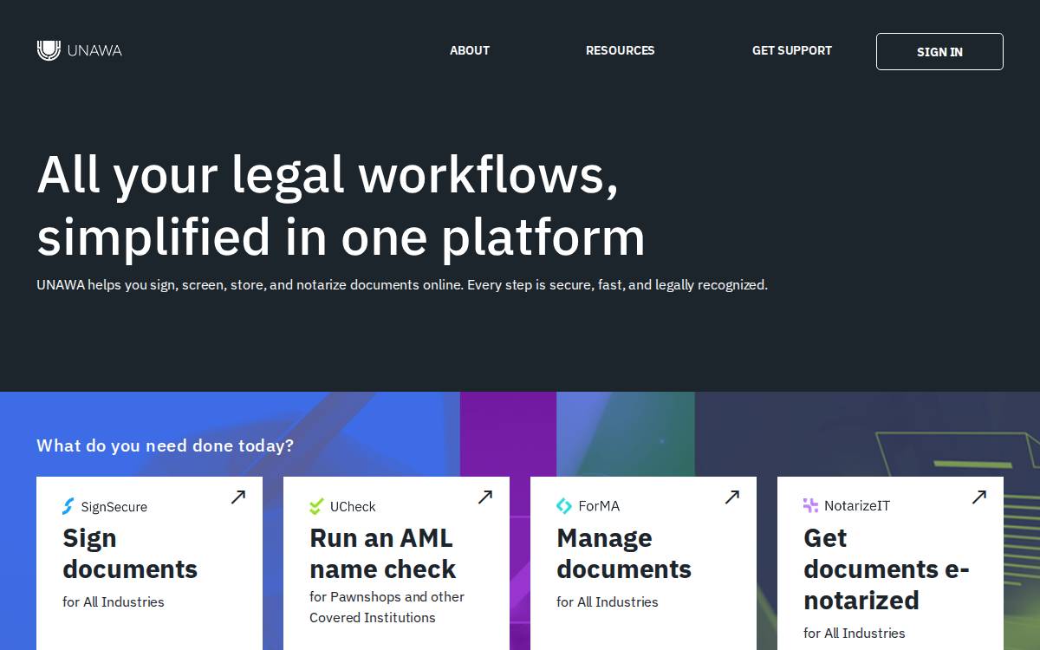Viewport: 1040px width, 650px height.
Task: Click 'for All Industries' under Sign documents
Action: tap(114, 602)
